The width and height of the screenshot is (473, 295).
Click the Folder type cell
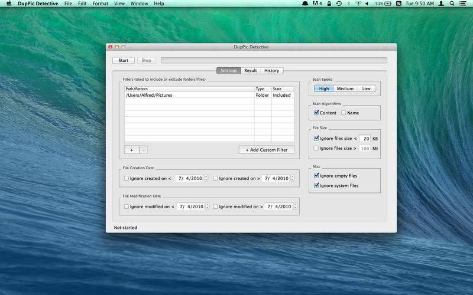click(x=262, y=95)
